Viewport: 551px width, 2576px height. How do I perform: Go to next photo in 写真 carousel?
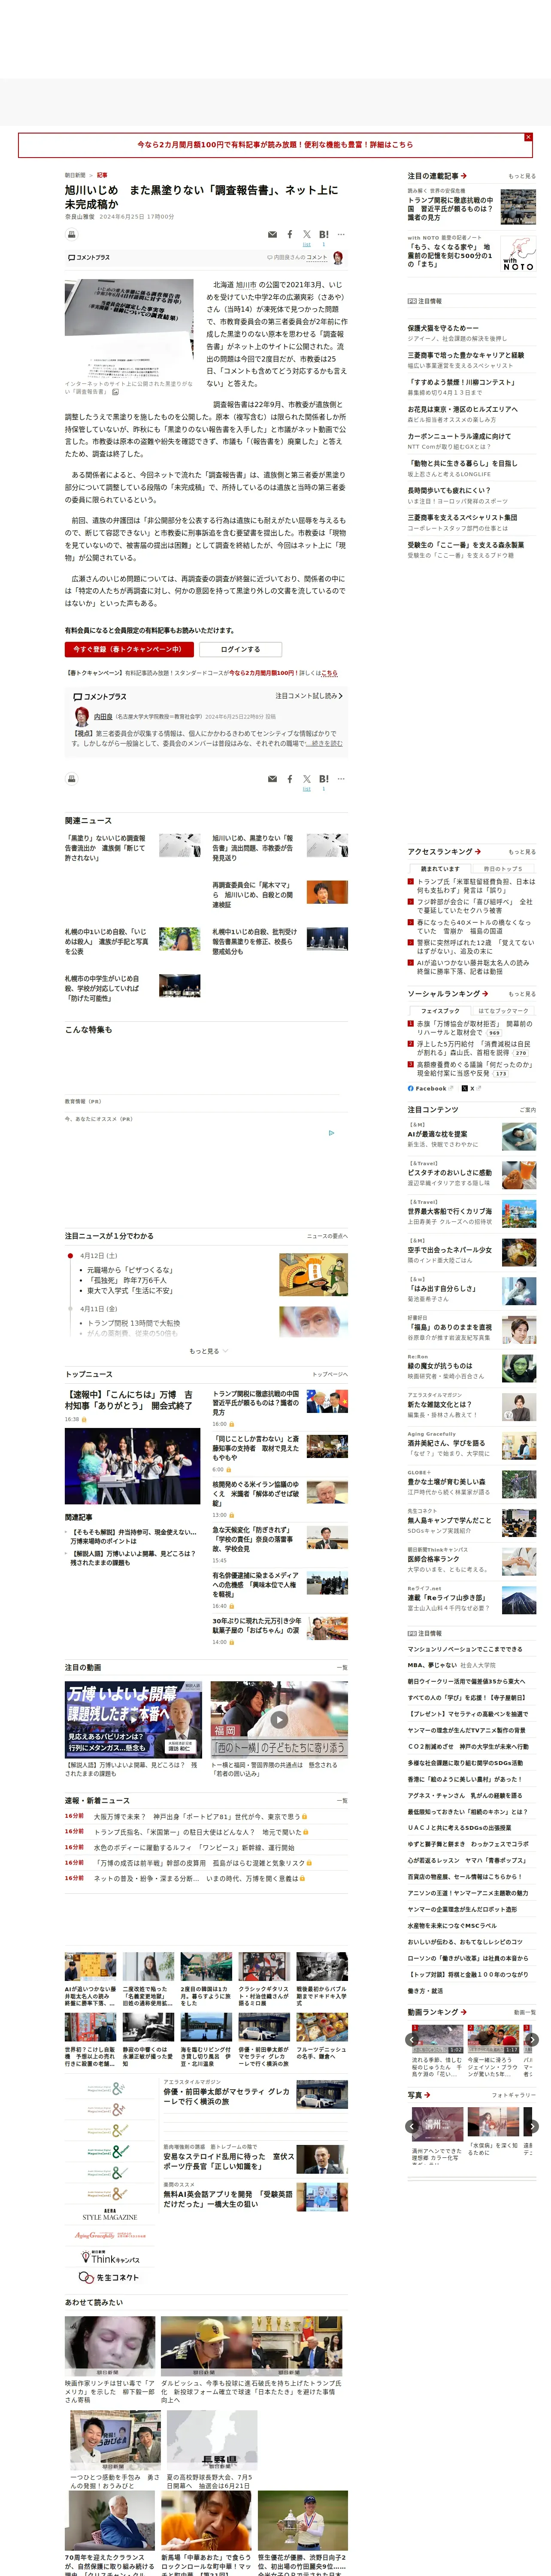pos(532,2126)
